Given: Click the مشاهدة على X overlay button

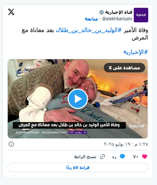Looking at the screenshot, I should pyautogui.click(x=124, y=68).
